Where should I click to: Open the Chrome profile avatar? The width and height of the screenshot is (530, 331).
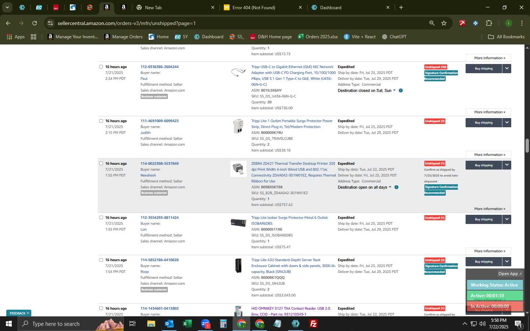click(508, 23)
